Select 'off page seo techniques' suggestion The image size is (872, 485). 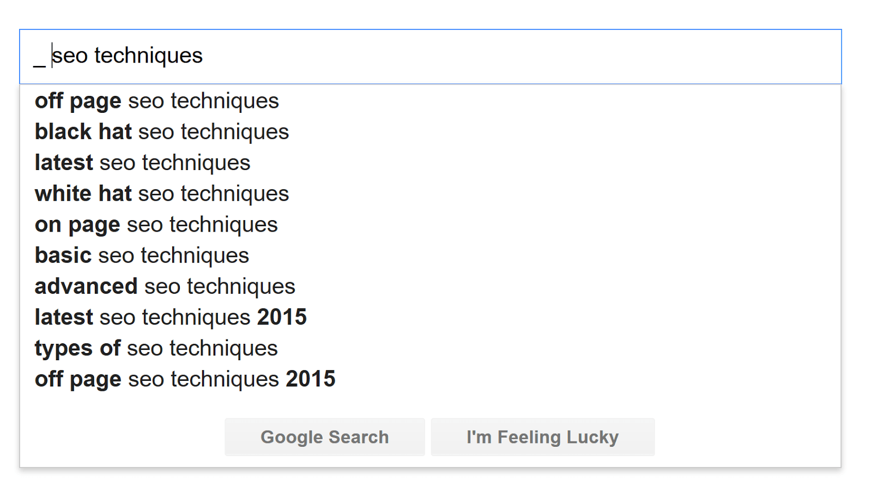157,101
